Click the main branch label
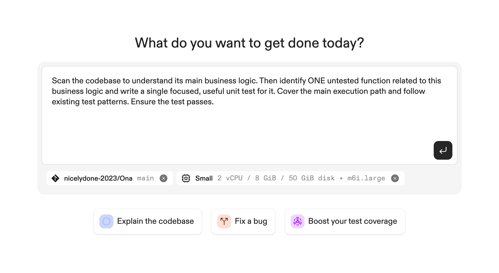 pos(145,178)
